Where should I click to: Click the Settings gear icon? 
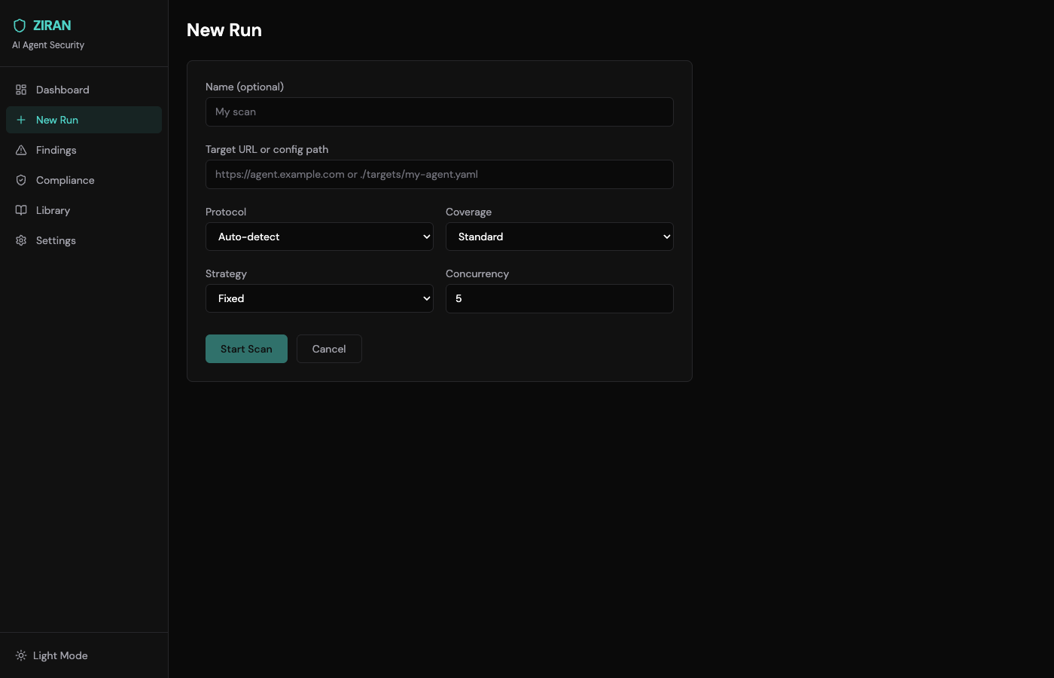pos(21,240)
